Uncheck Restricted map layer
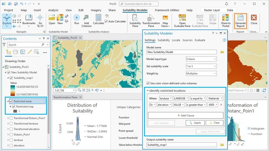Image resolution: width=269 pixels, height=151 pixels. (x=14, y=106)
